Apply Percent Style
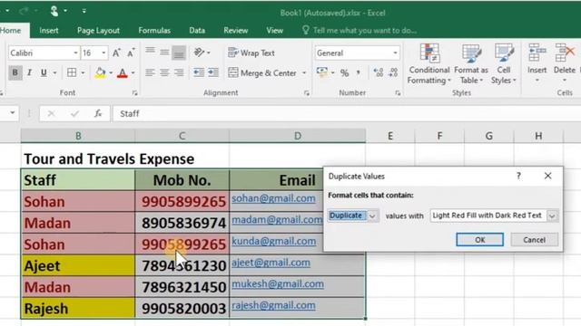 pos(345,72)
